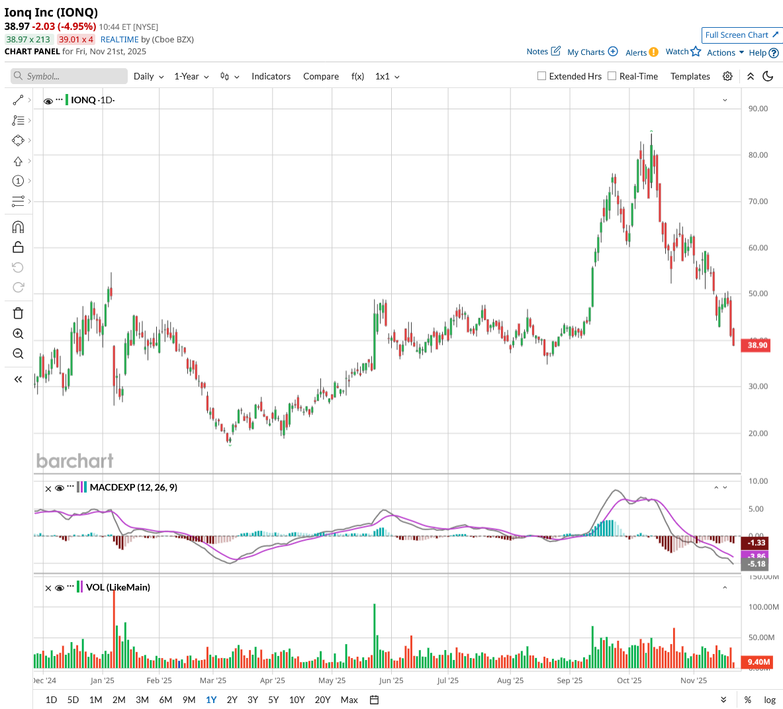
Task: Select the 20Y time range
Action: (322, 700)
